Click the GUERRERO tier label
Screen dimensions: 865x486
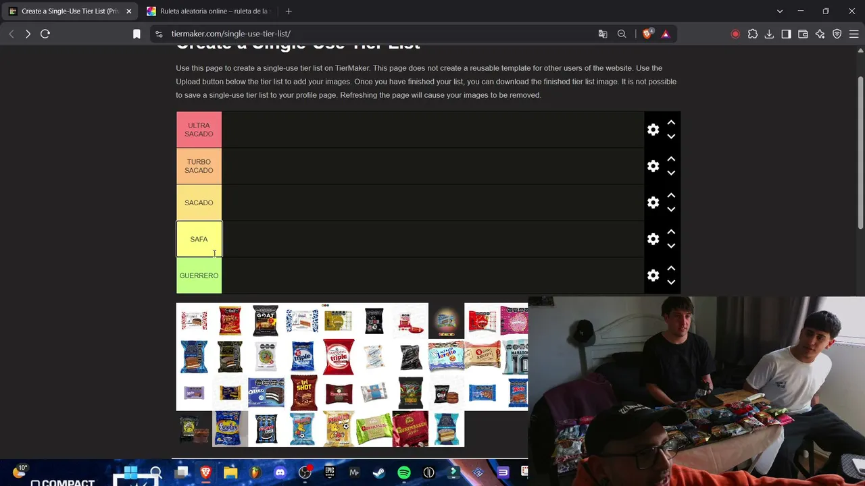199,275
